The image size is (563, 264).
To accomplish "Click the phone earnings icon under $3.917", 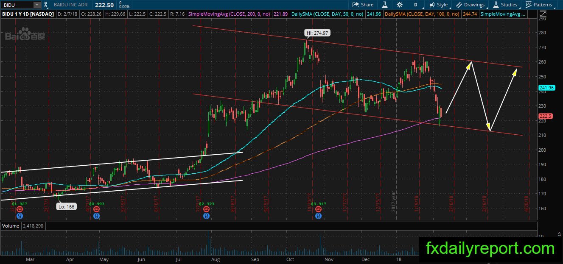I will tap(319, 209).
